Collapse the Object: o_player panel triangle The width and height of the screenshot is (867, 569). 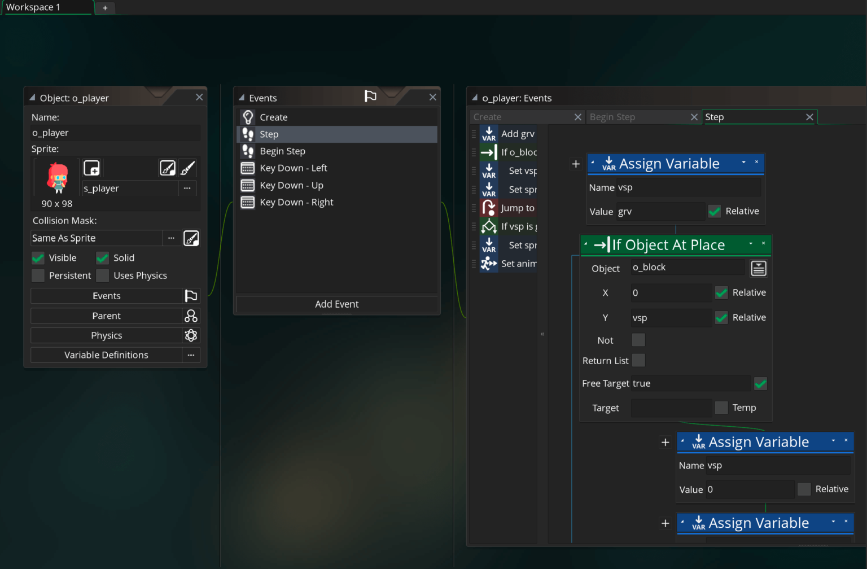point(32,98)
